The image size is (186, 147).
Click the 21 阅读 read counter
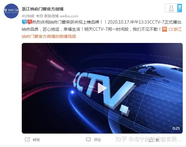tap(171, 8)
